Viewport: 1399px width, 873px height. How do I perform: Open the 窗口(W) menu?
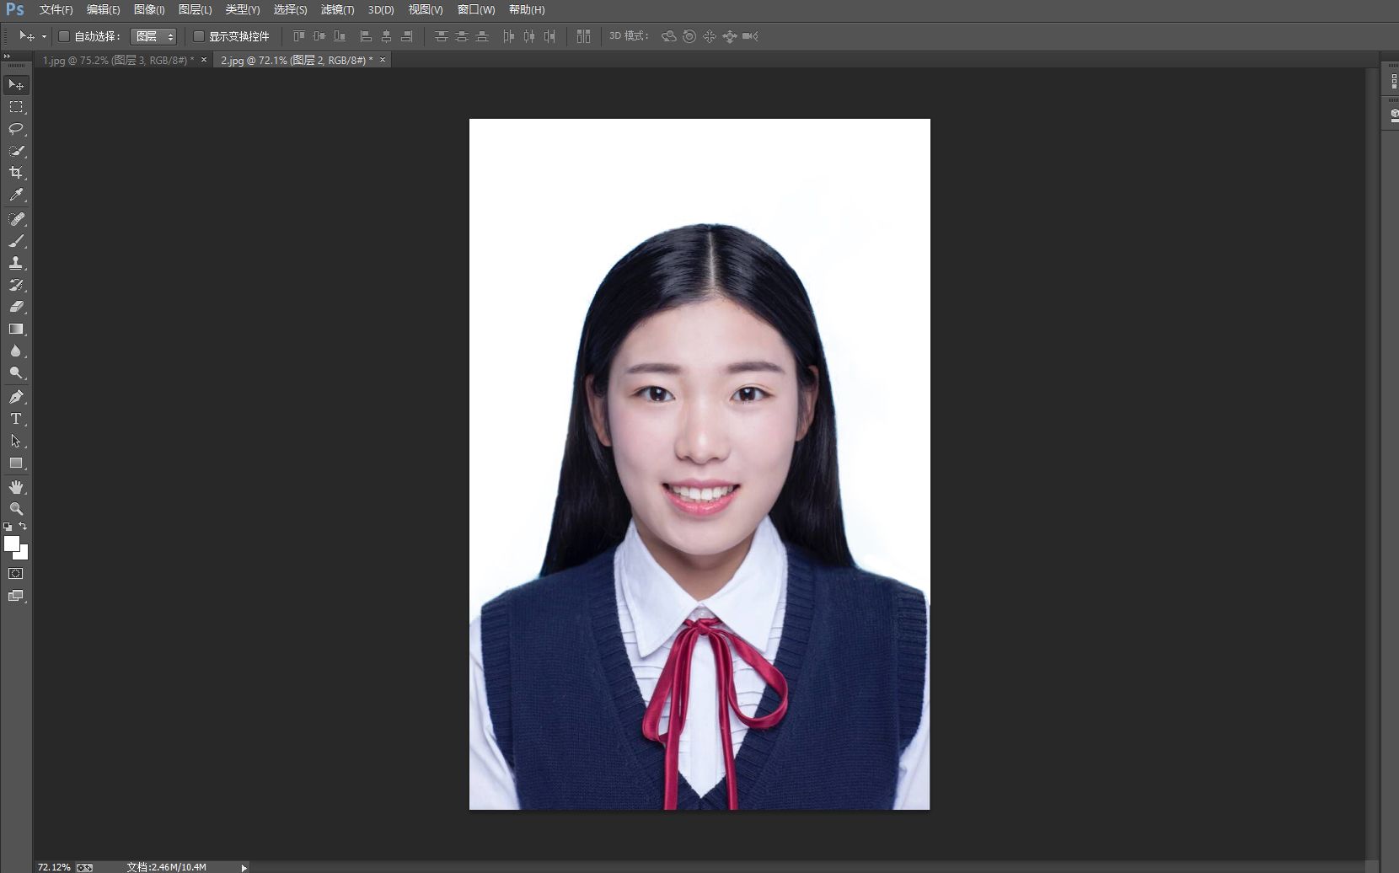point(476,10)
